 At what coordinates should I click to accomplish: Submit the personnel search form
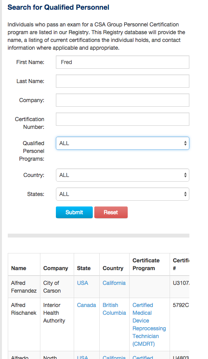[75, 212]
